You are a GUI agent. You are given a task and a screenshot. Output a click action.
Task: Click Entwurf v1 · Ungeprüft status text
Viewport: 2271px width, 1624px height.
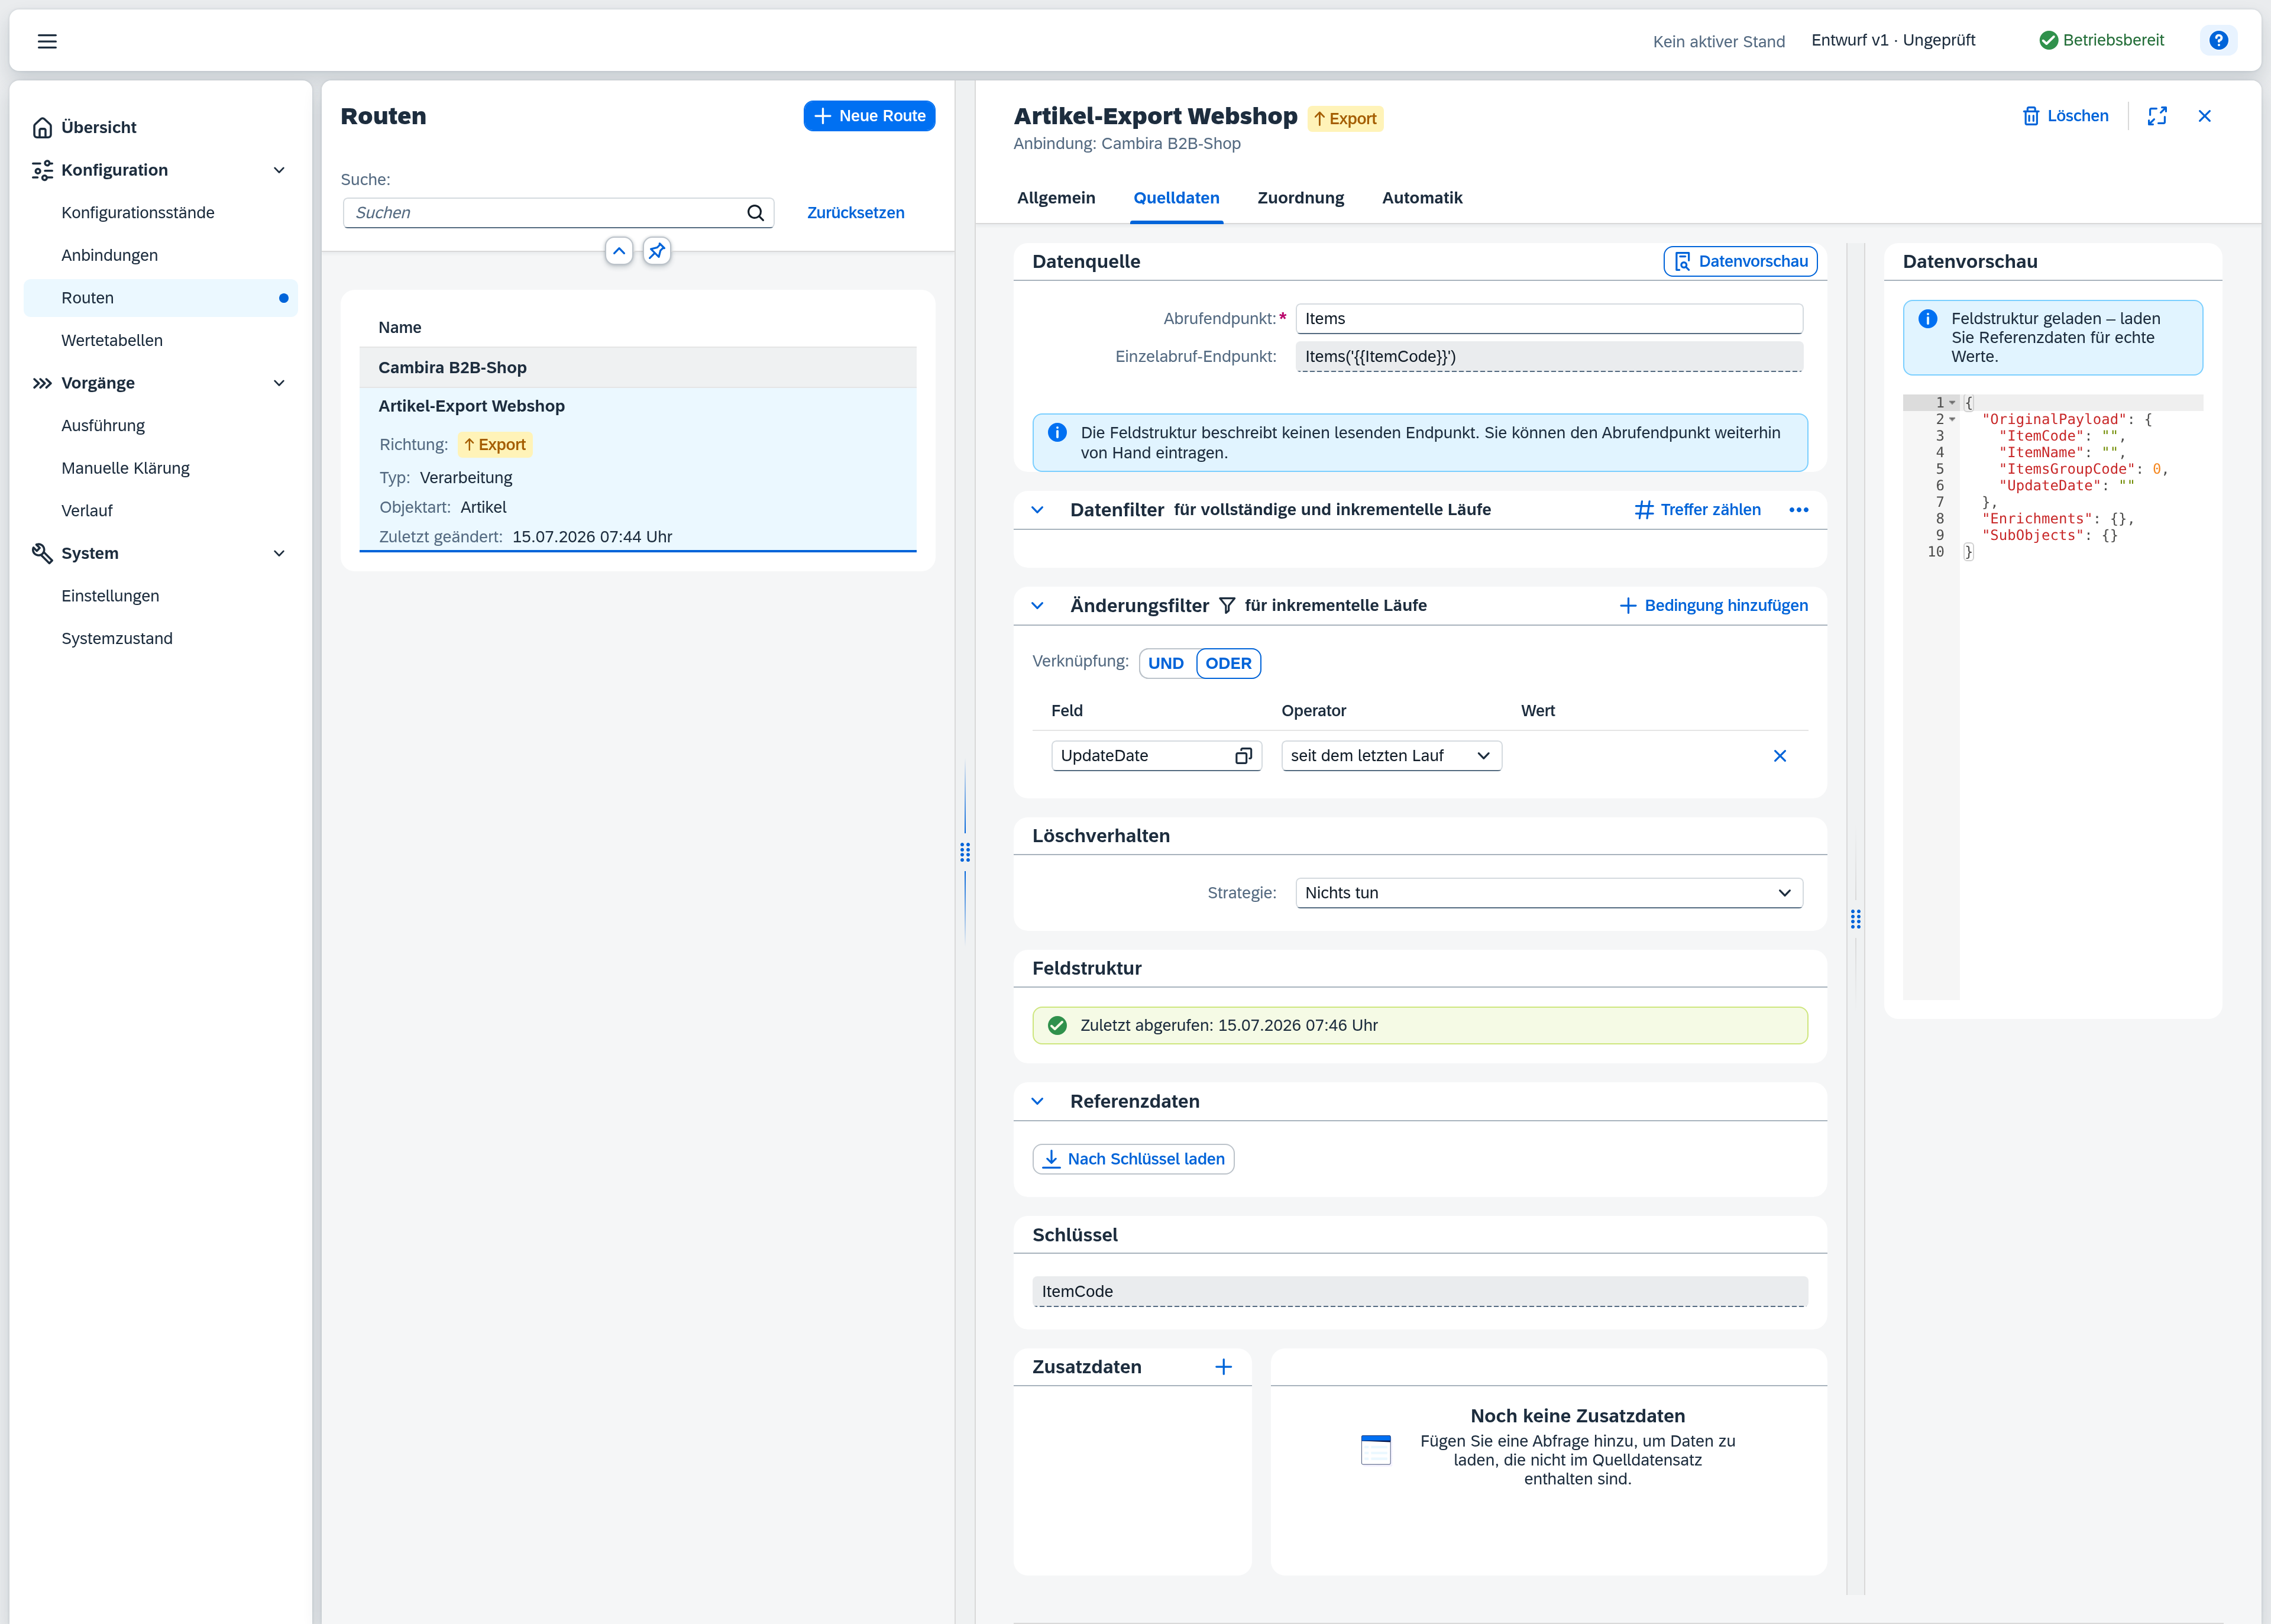coord(1893,40)
